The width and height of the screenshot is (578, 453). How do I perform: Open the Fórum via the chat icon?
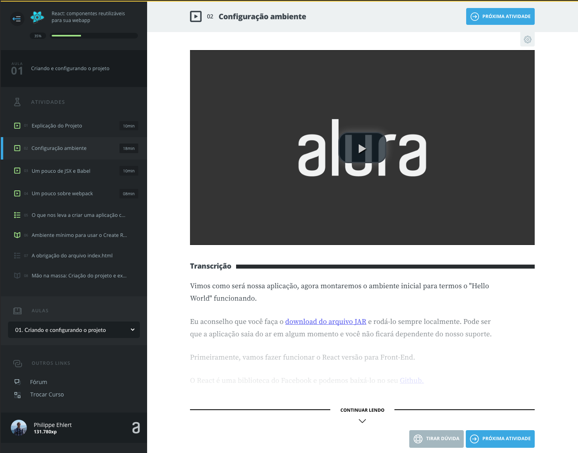[17, 382]
